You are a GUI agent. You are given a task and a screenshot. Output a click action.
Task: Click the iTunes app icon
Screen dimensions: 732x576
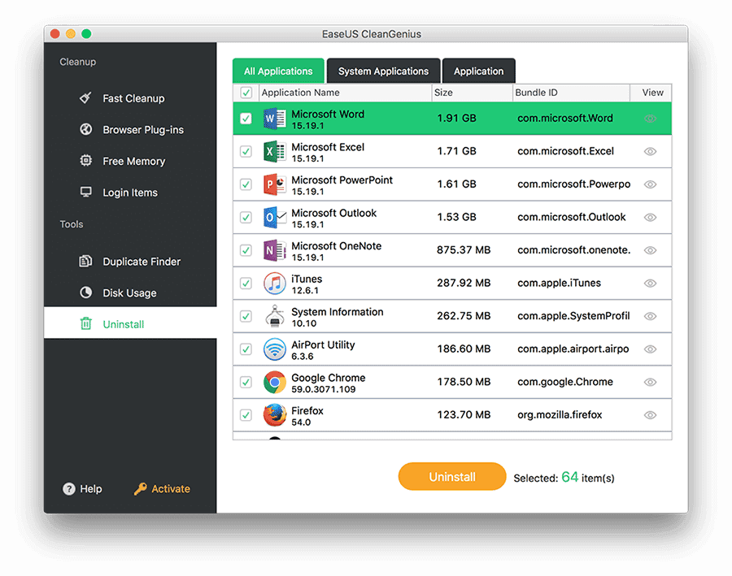275,283
